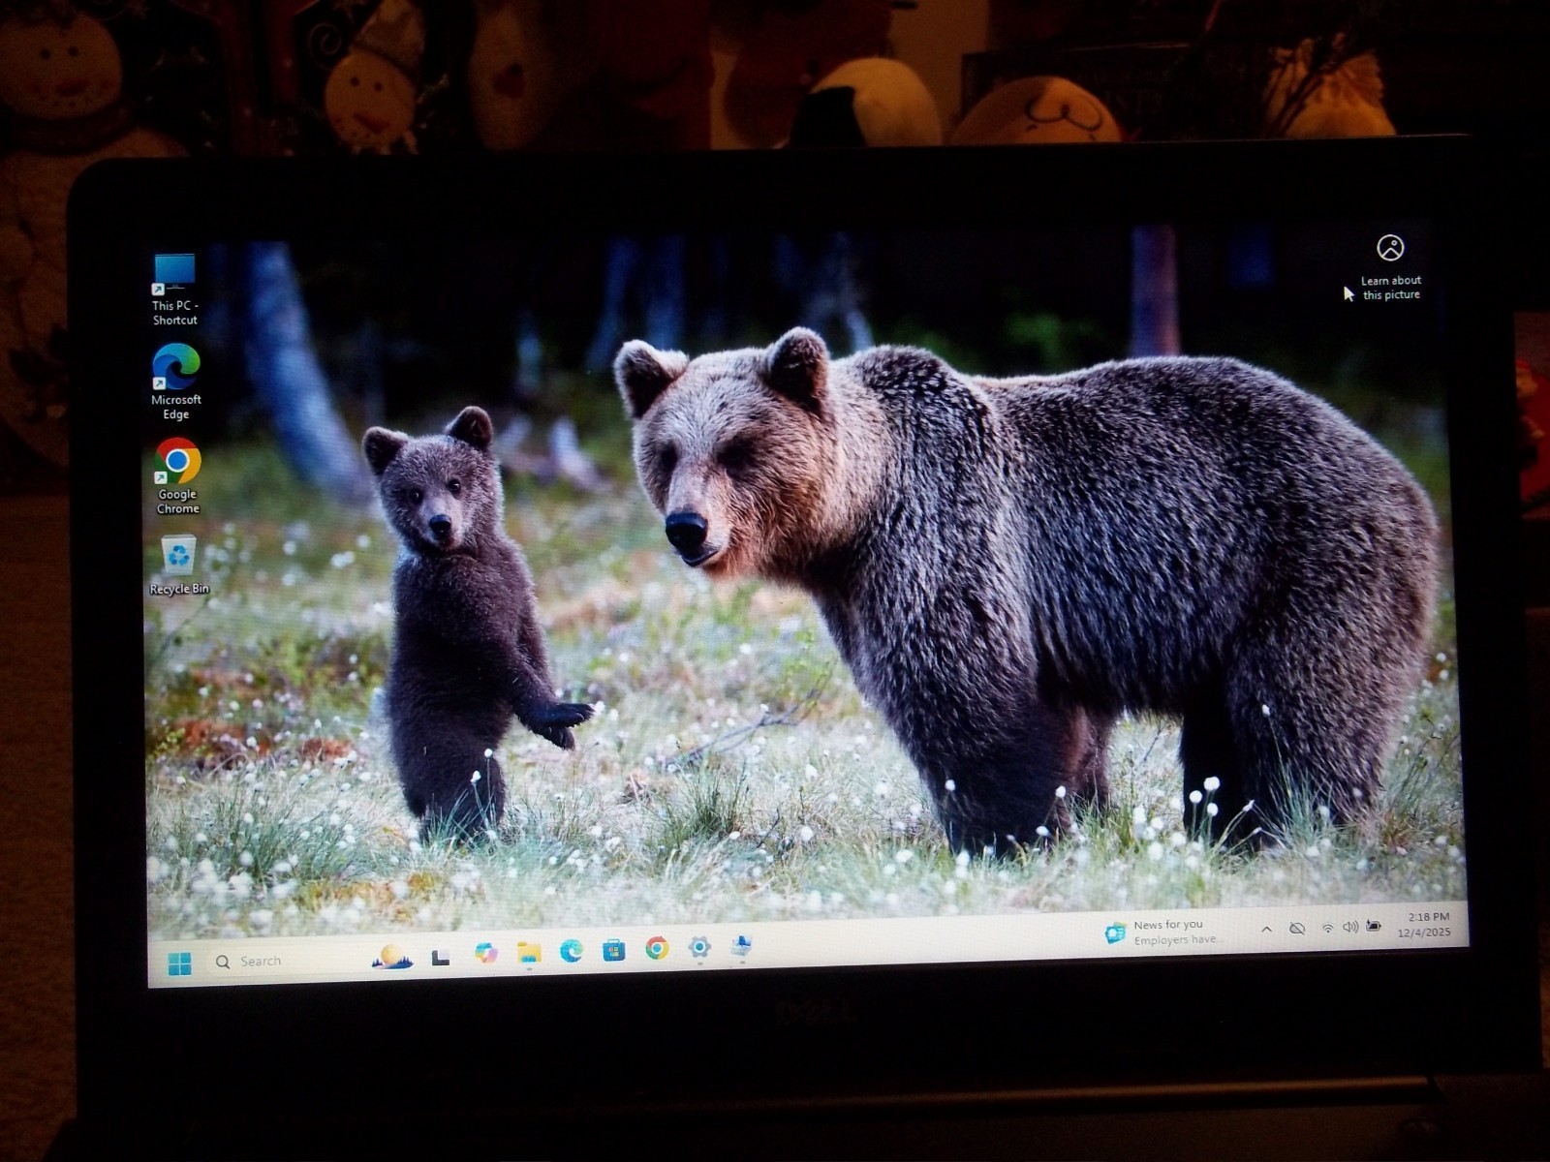Click the speaker volume tray icon
Screen dimensions: 1550x1162
click(x=1350, y=927)
